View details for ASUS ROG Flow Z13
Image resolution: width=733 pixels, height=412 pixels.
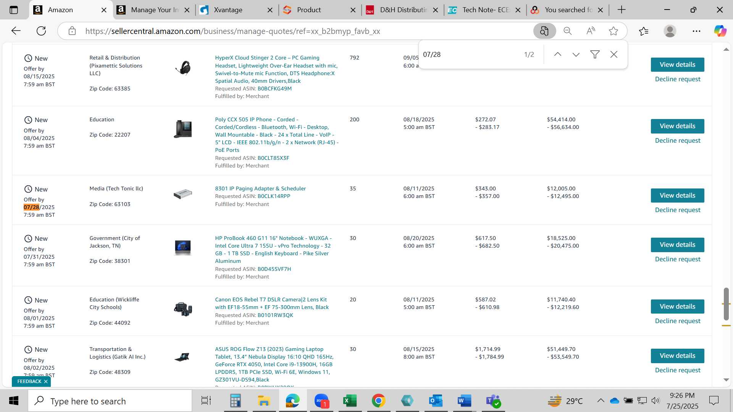(x=677, y=356)
